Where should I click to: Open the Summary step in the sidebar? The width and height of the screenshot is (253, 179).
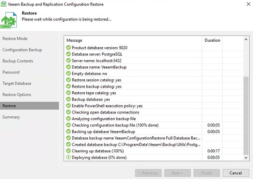(x=11, y=117)
